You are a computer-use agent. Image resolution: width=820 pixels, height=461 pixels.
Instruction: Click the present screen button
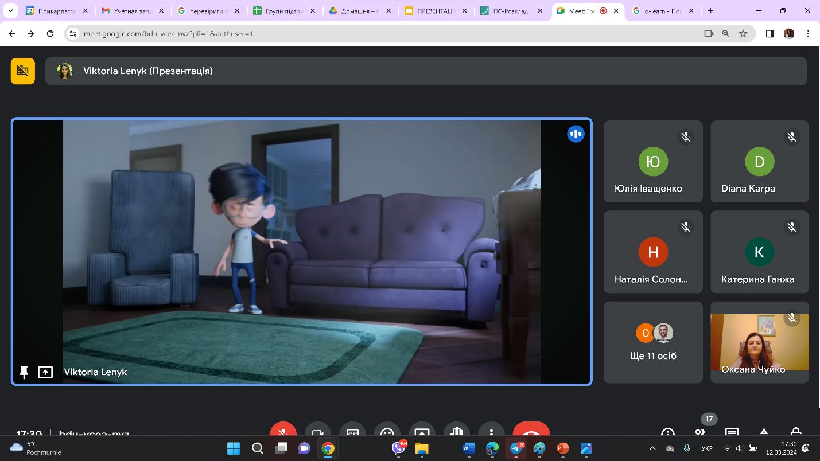coord(422,432)
